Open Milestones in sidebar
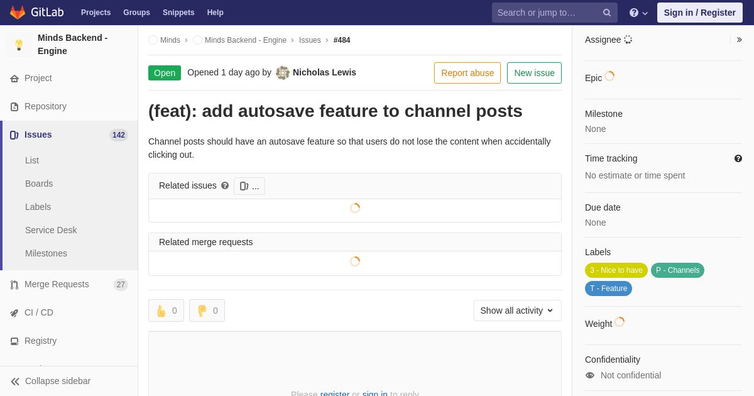The width and height of the screenshot is (754, 396). [x=46, y=253]
